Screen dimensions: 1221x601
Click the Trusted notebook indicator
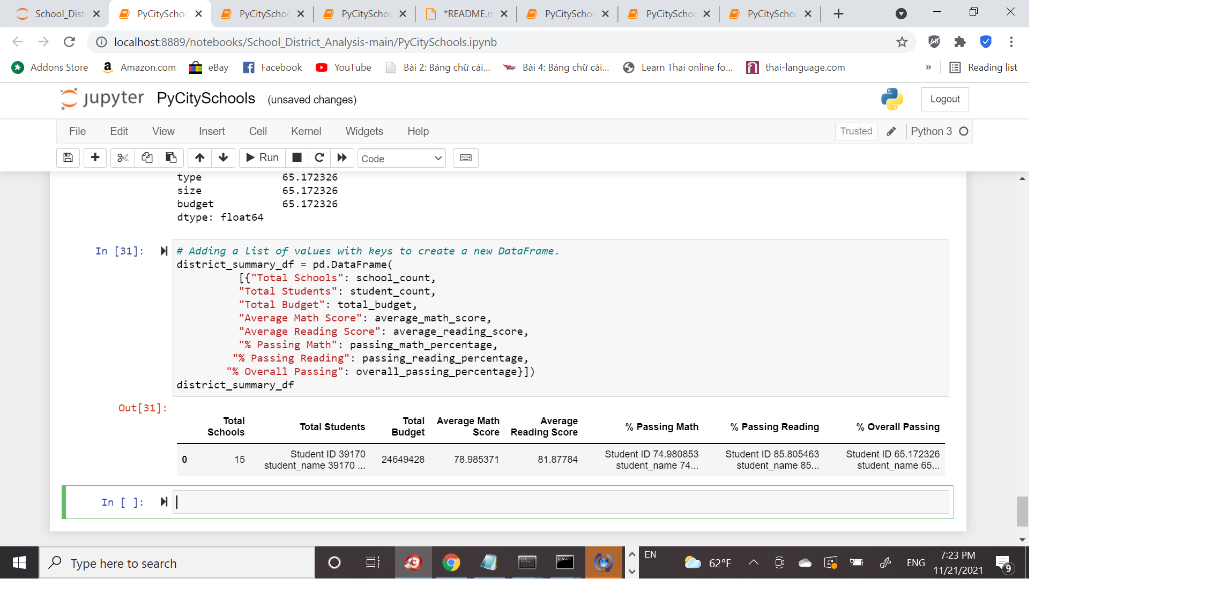point(855,131)
